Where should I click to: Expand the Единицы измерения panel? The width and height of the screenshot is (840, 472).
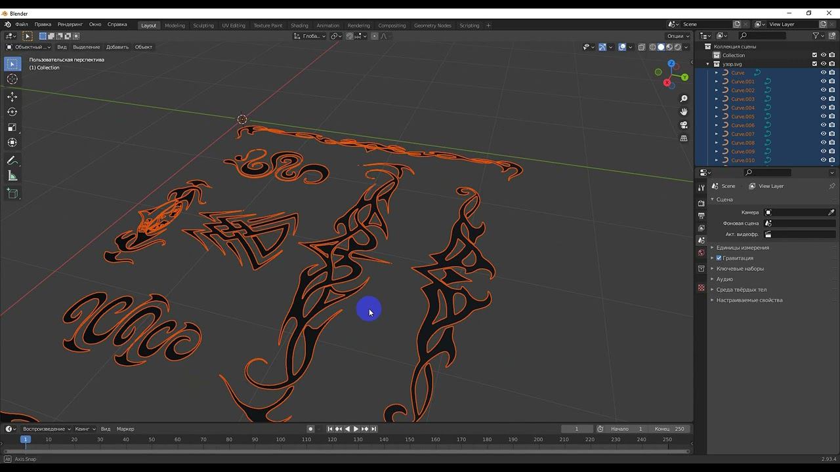click(x=742, y=248)
